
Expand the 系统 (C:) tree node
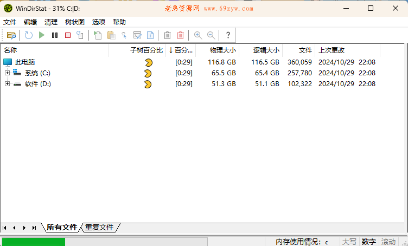coord(7,73)
